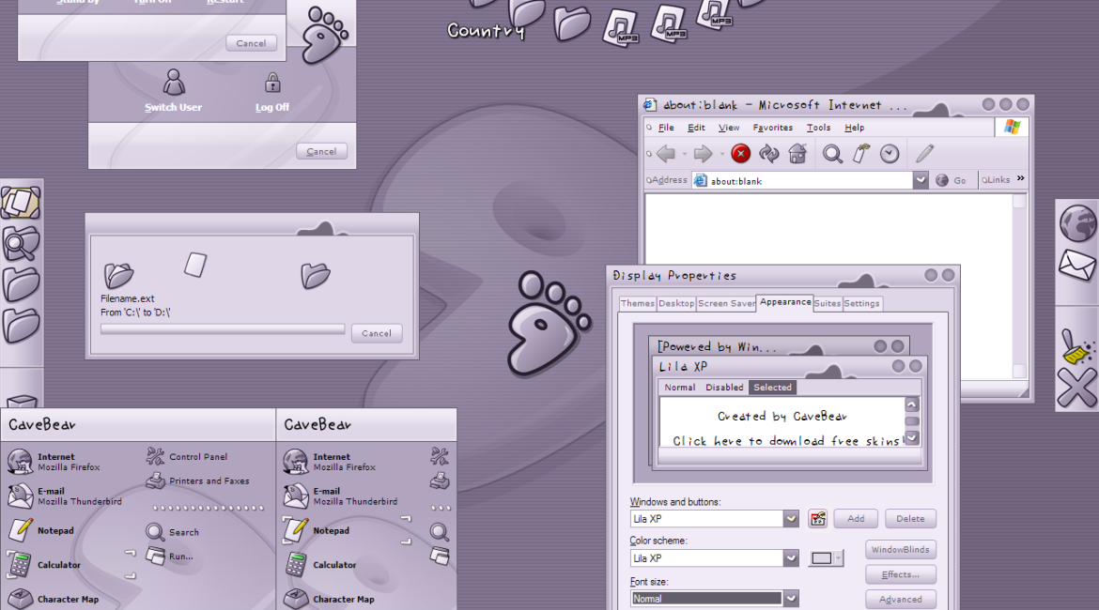
Task: Click the Favorites tag icon in toolbar
Action: 861,154
